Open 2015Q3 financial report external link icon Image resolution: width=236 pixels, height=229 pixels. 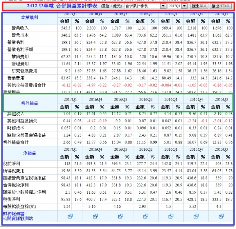tap(221, 216)
